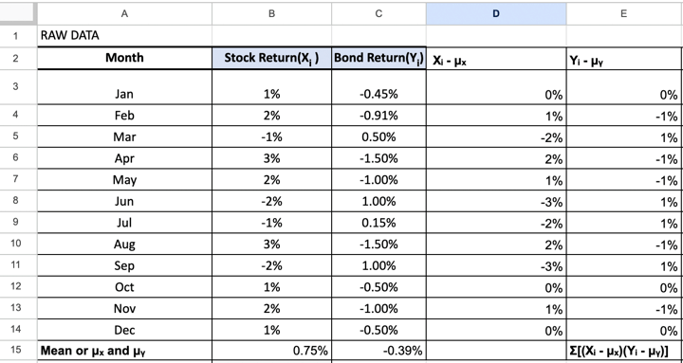Select the stock mean cell 0.75%
The image size is (683, 363).
[x=272, y=351]
